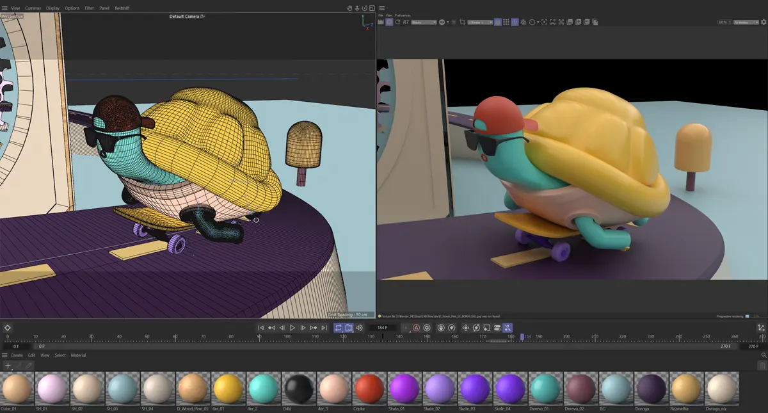
Task: Click the Default Camera label
Action: pos(185,17)
